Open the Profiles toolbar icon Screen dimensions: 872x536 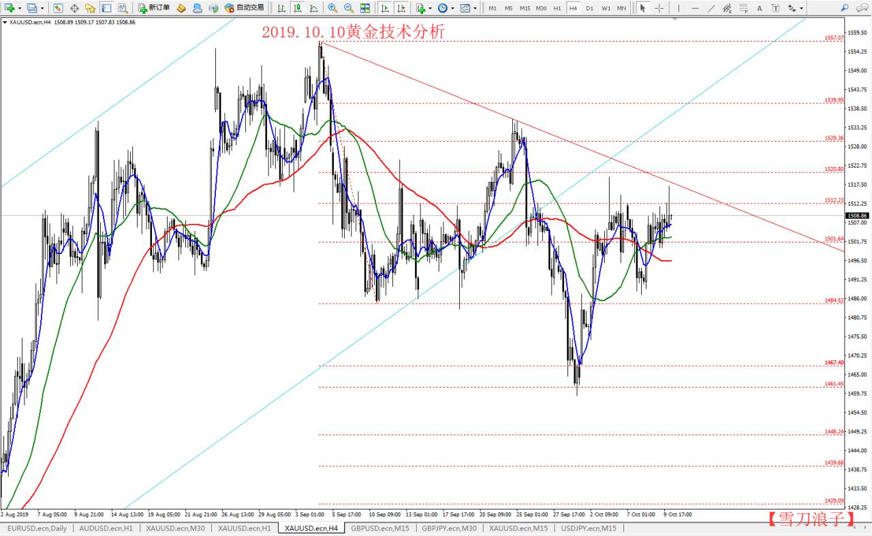pos(32,8)
